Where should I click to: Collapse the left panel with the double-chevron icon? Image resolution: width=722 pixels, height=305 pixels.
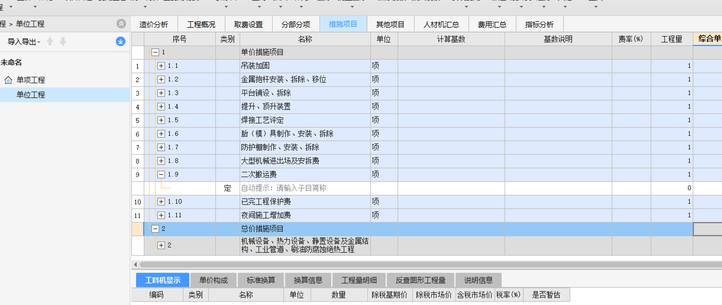[121, 24]
